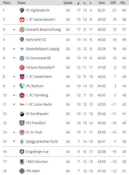Click the FC St. Pauli logo

22,132
